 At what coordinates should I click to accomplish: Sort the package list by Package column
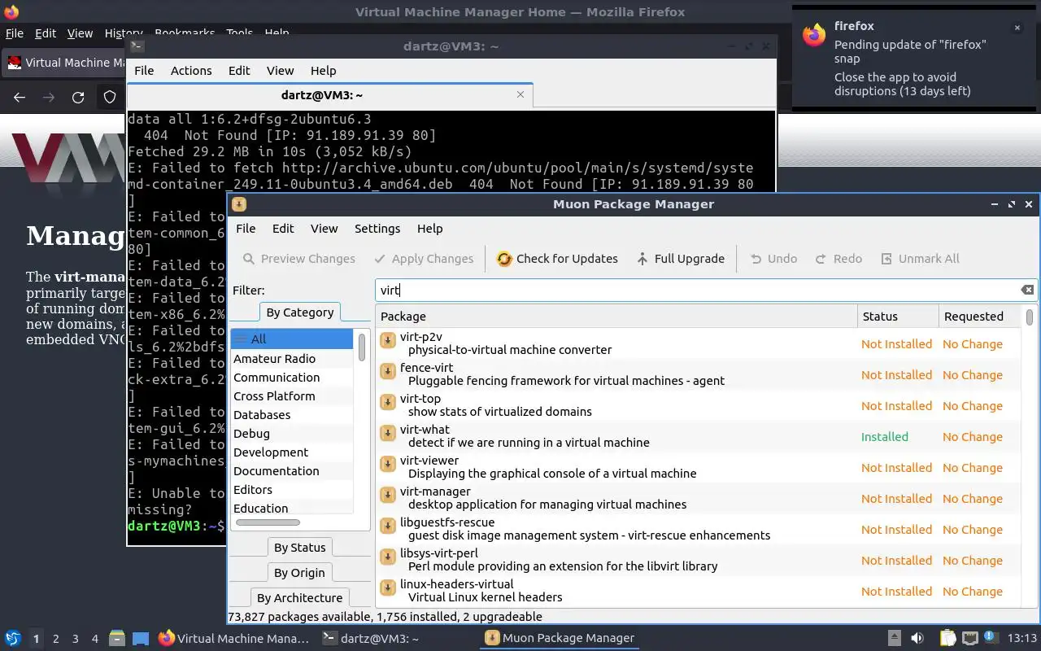[x=616, y=317]
